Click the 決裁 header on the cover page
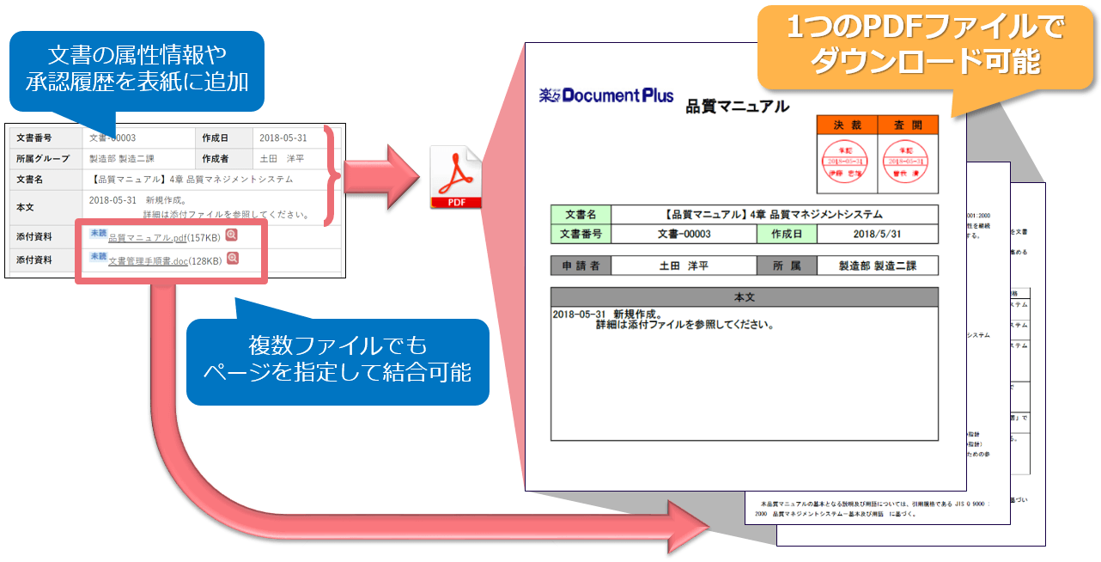 [x=847, y=125]
